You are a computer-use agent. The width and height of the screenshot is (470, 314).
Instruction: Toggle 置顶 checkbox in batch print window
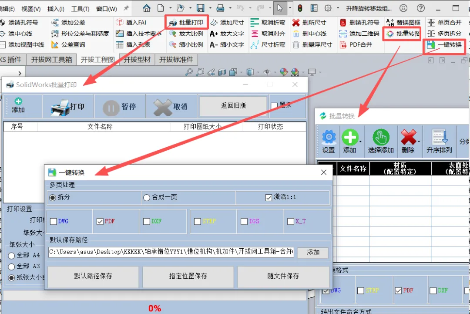click(x=274, y=106)
